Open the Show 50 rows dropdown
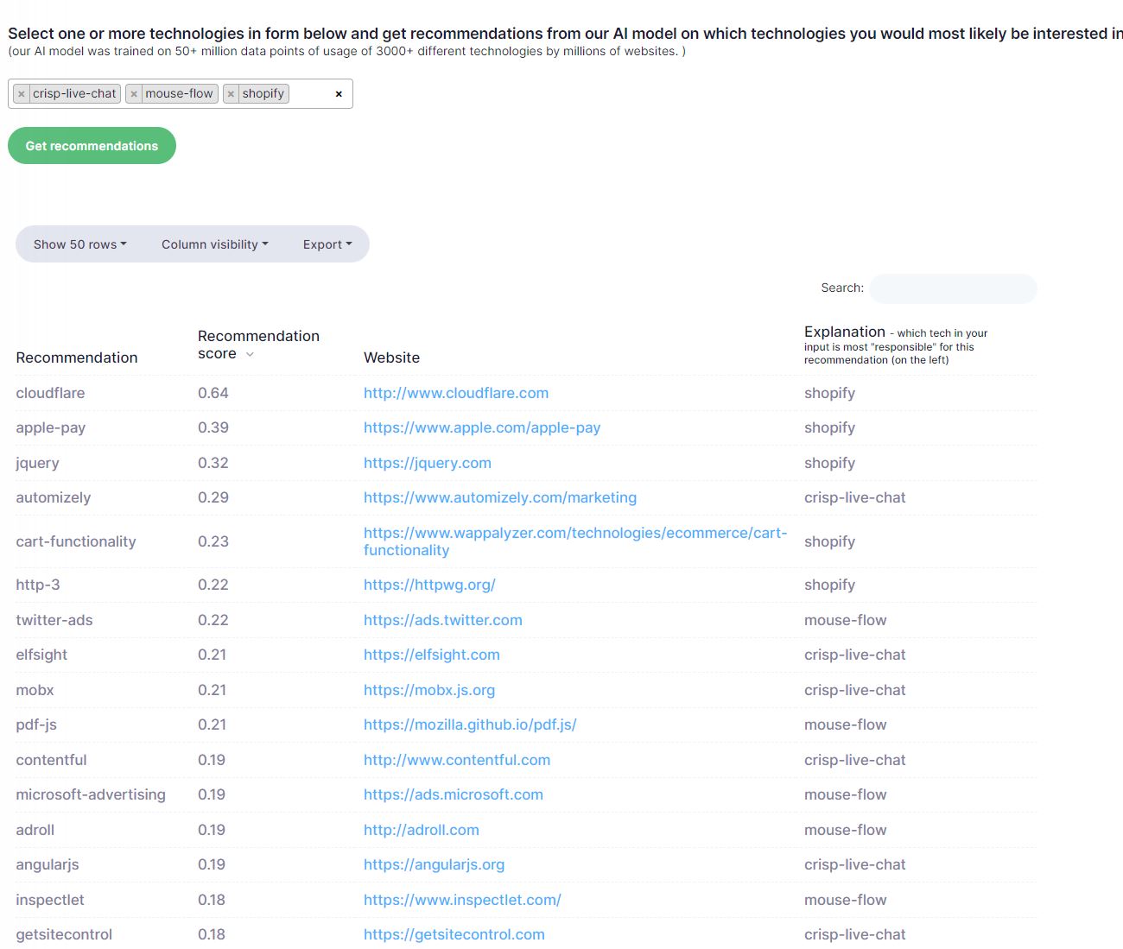Image resolution: width=1123 pixels, height=949 pixels. (x=80, y=244)
